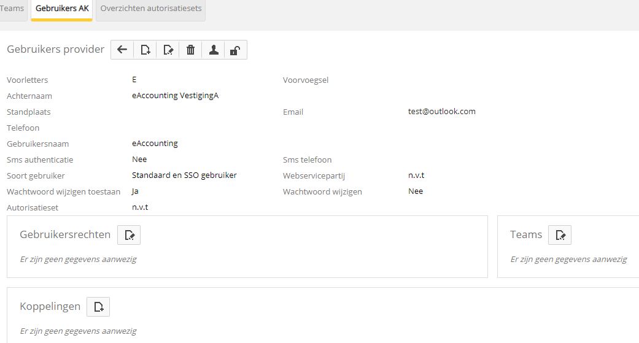Click the Webservicepartij value n.v.t

416,175
